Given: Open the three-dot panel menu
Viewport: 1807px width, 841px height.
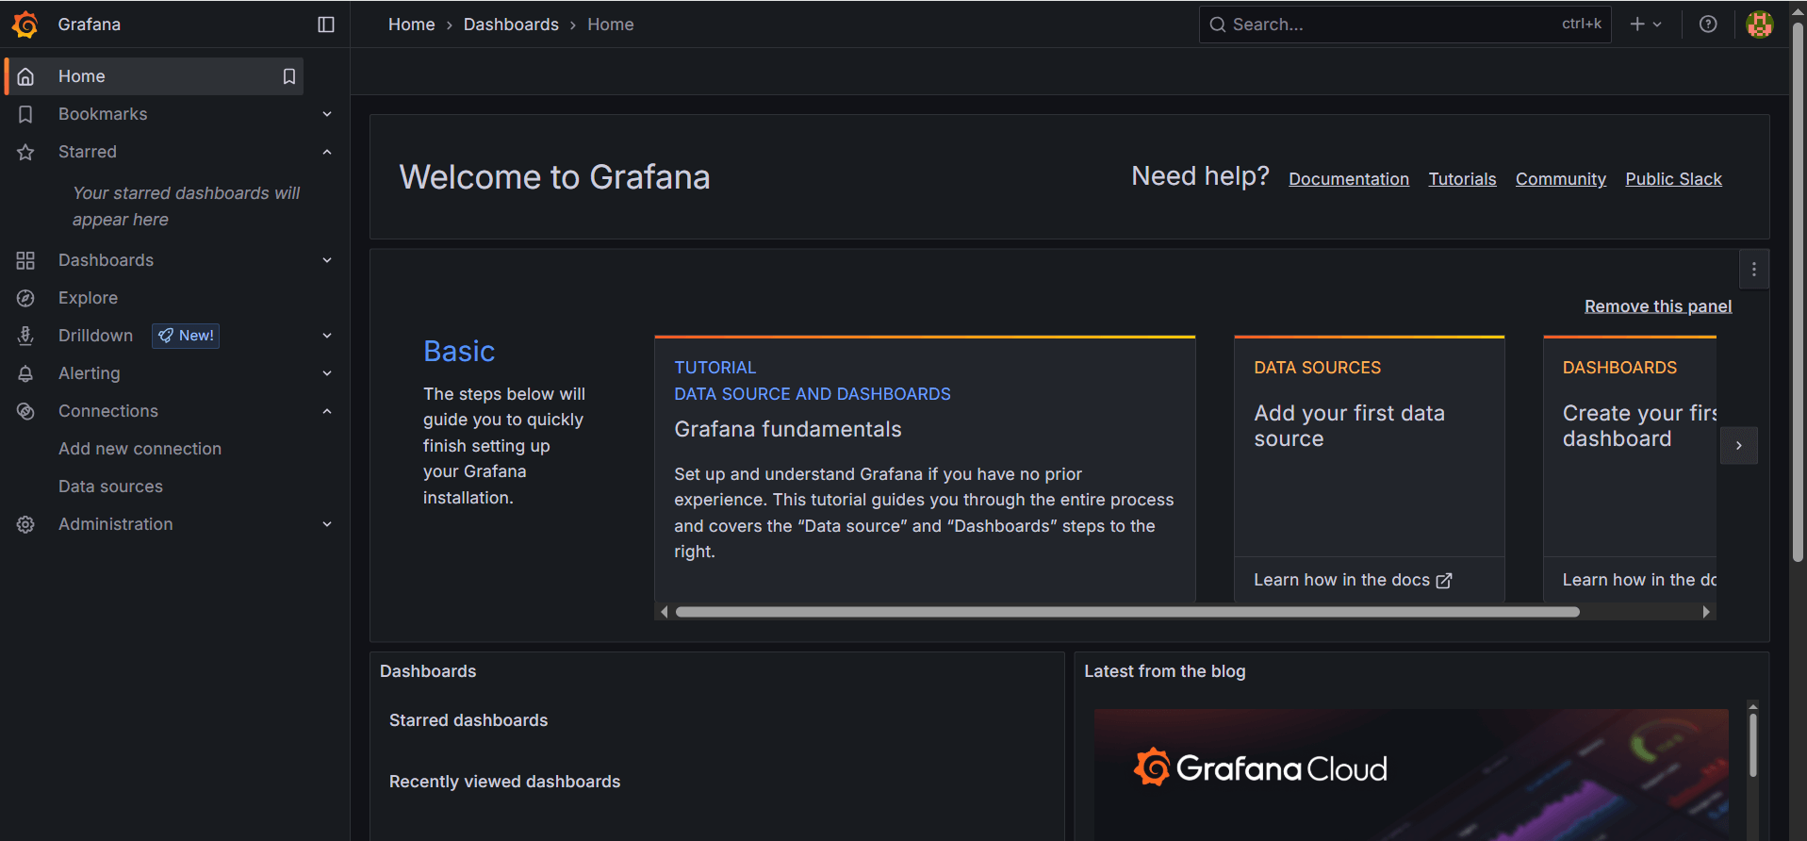Looking at the screenshot, I should click(x=1753, y=270).
